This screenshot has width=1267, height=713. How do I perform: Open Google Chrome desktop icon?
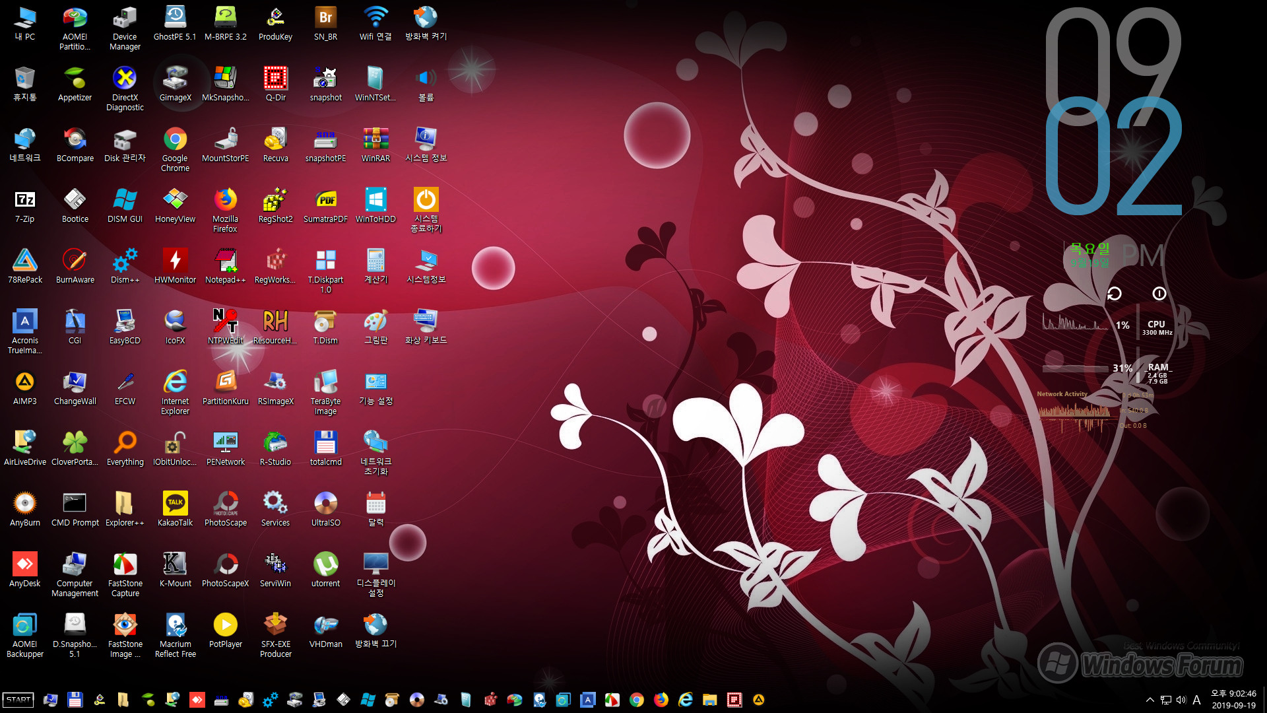point(175,149)
